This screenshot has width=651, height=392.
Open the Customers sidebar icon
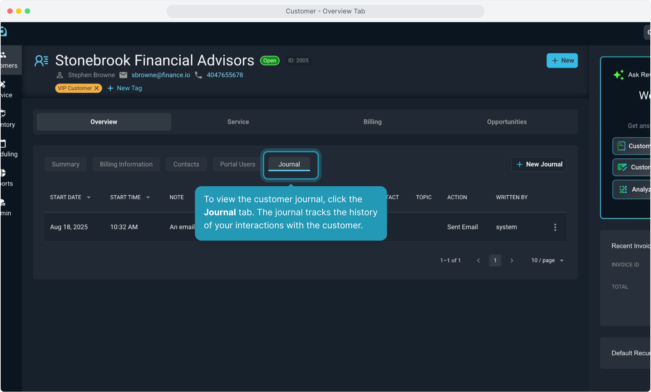(x=4, y=55)
